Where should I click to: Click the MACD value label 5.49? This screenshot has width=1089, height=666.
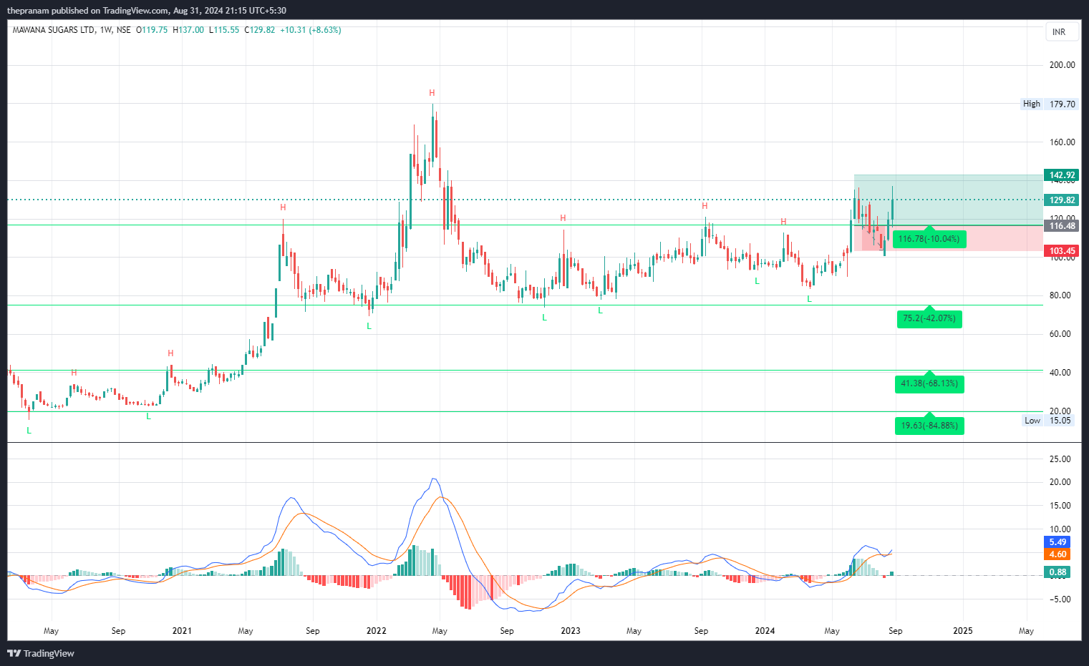(x=1057, y=542)
